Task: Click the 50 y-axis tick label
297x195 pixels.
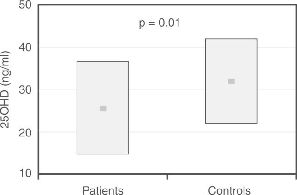Action: coord(25,6)
